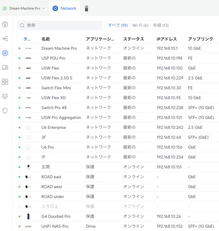Image resolution: width=219 pixels, height=231 pixels.
Task: Switch to the Network application tab
Action: 64,8
